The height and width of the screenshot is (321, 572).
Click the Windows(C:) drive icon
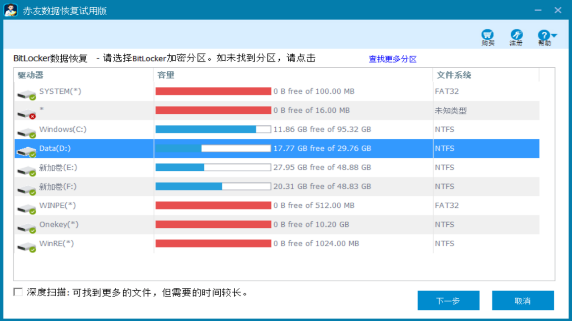pos(26,132)
